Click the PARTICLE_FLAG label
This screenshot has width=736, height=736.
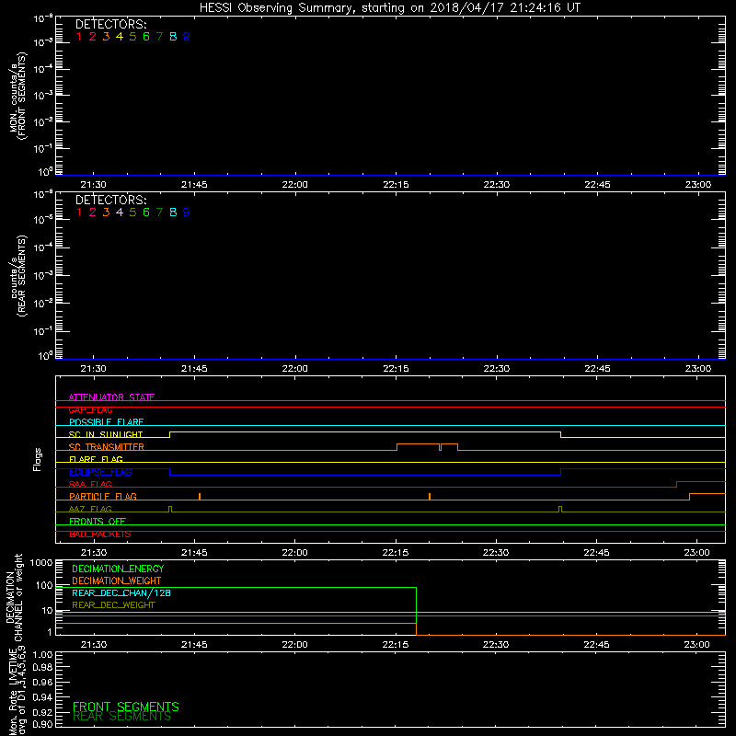103,497
